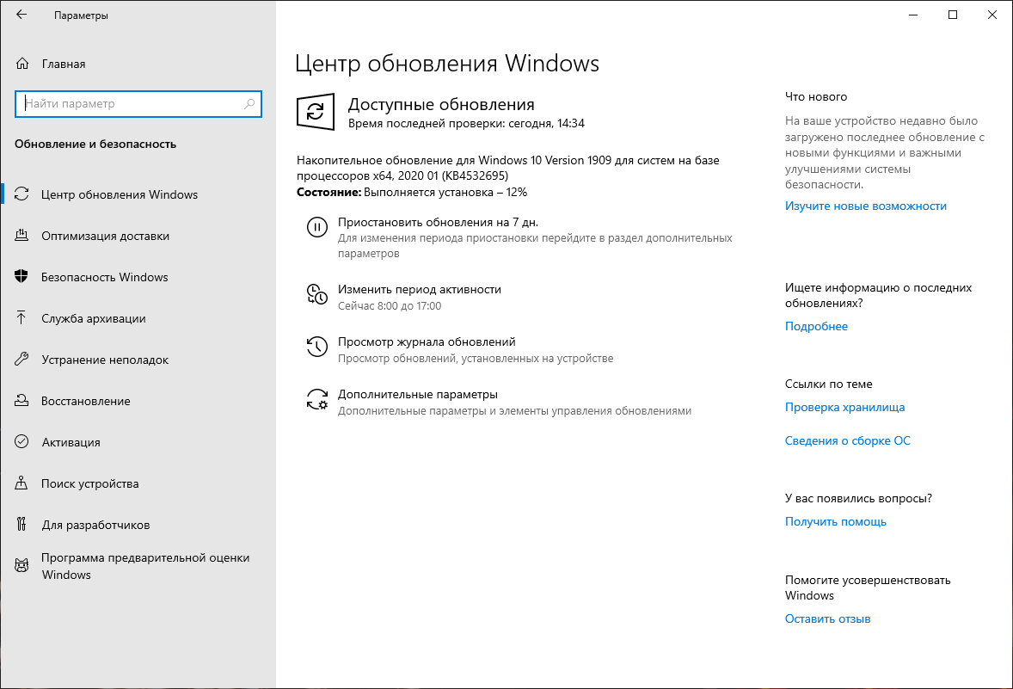1013x689 pixels.
Task: Open update history via history icon
Action: pyautogui.click(x=316, y=346)
